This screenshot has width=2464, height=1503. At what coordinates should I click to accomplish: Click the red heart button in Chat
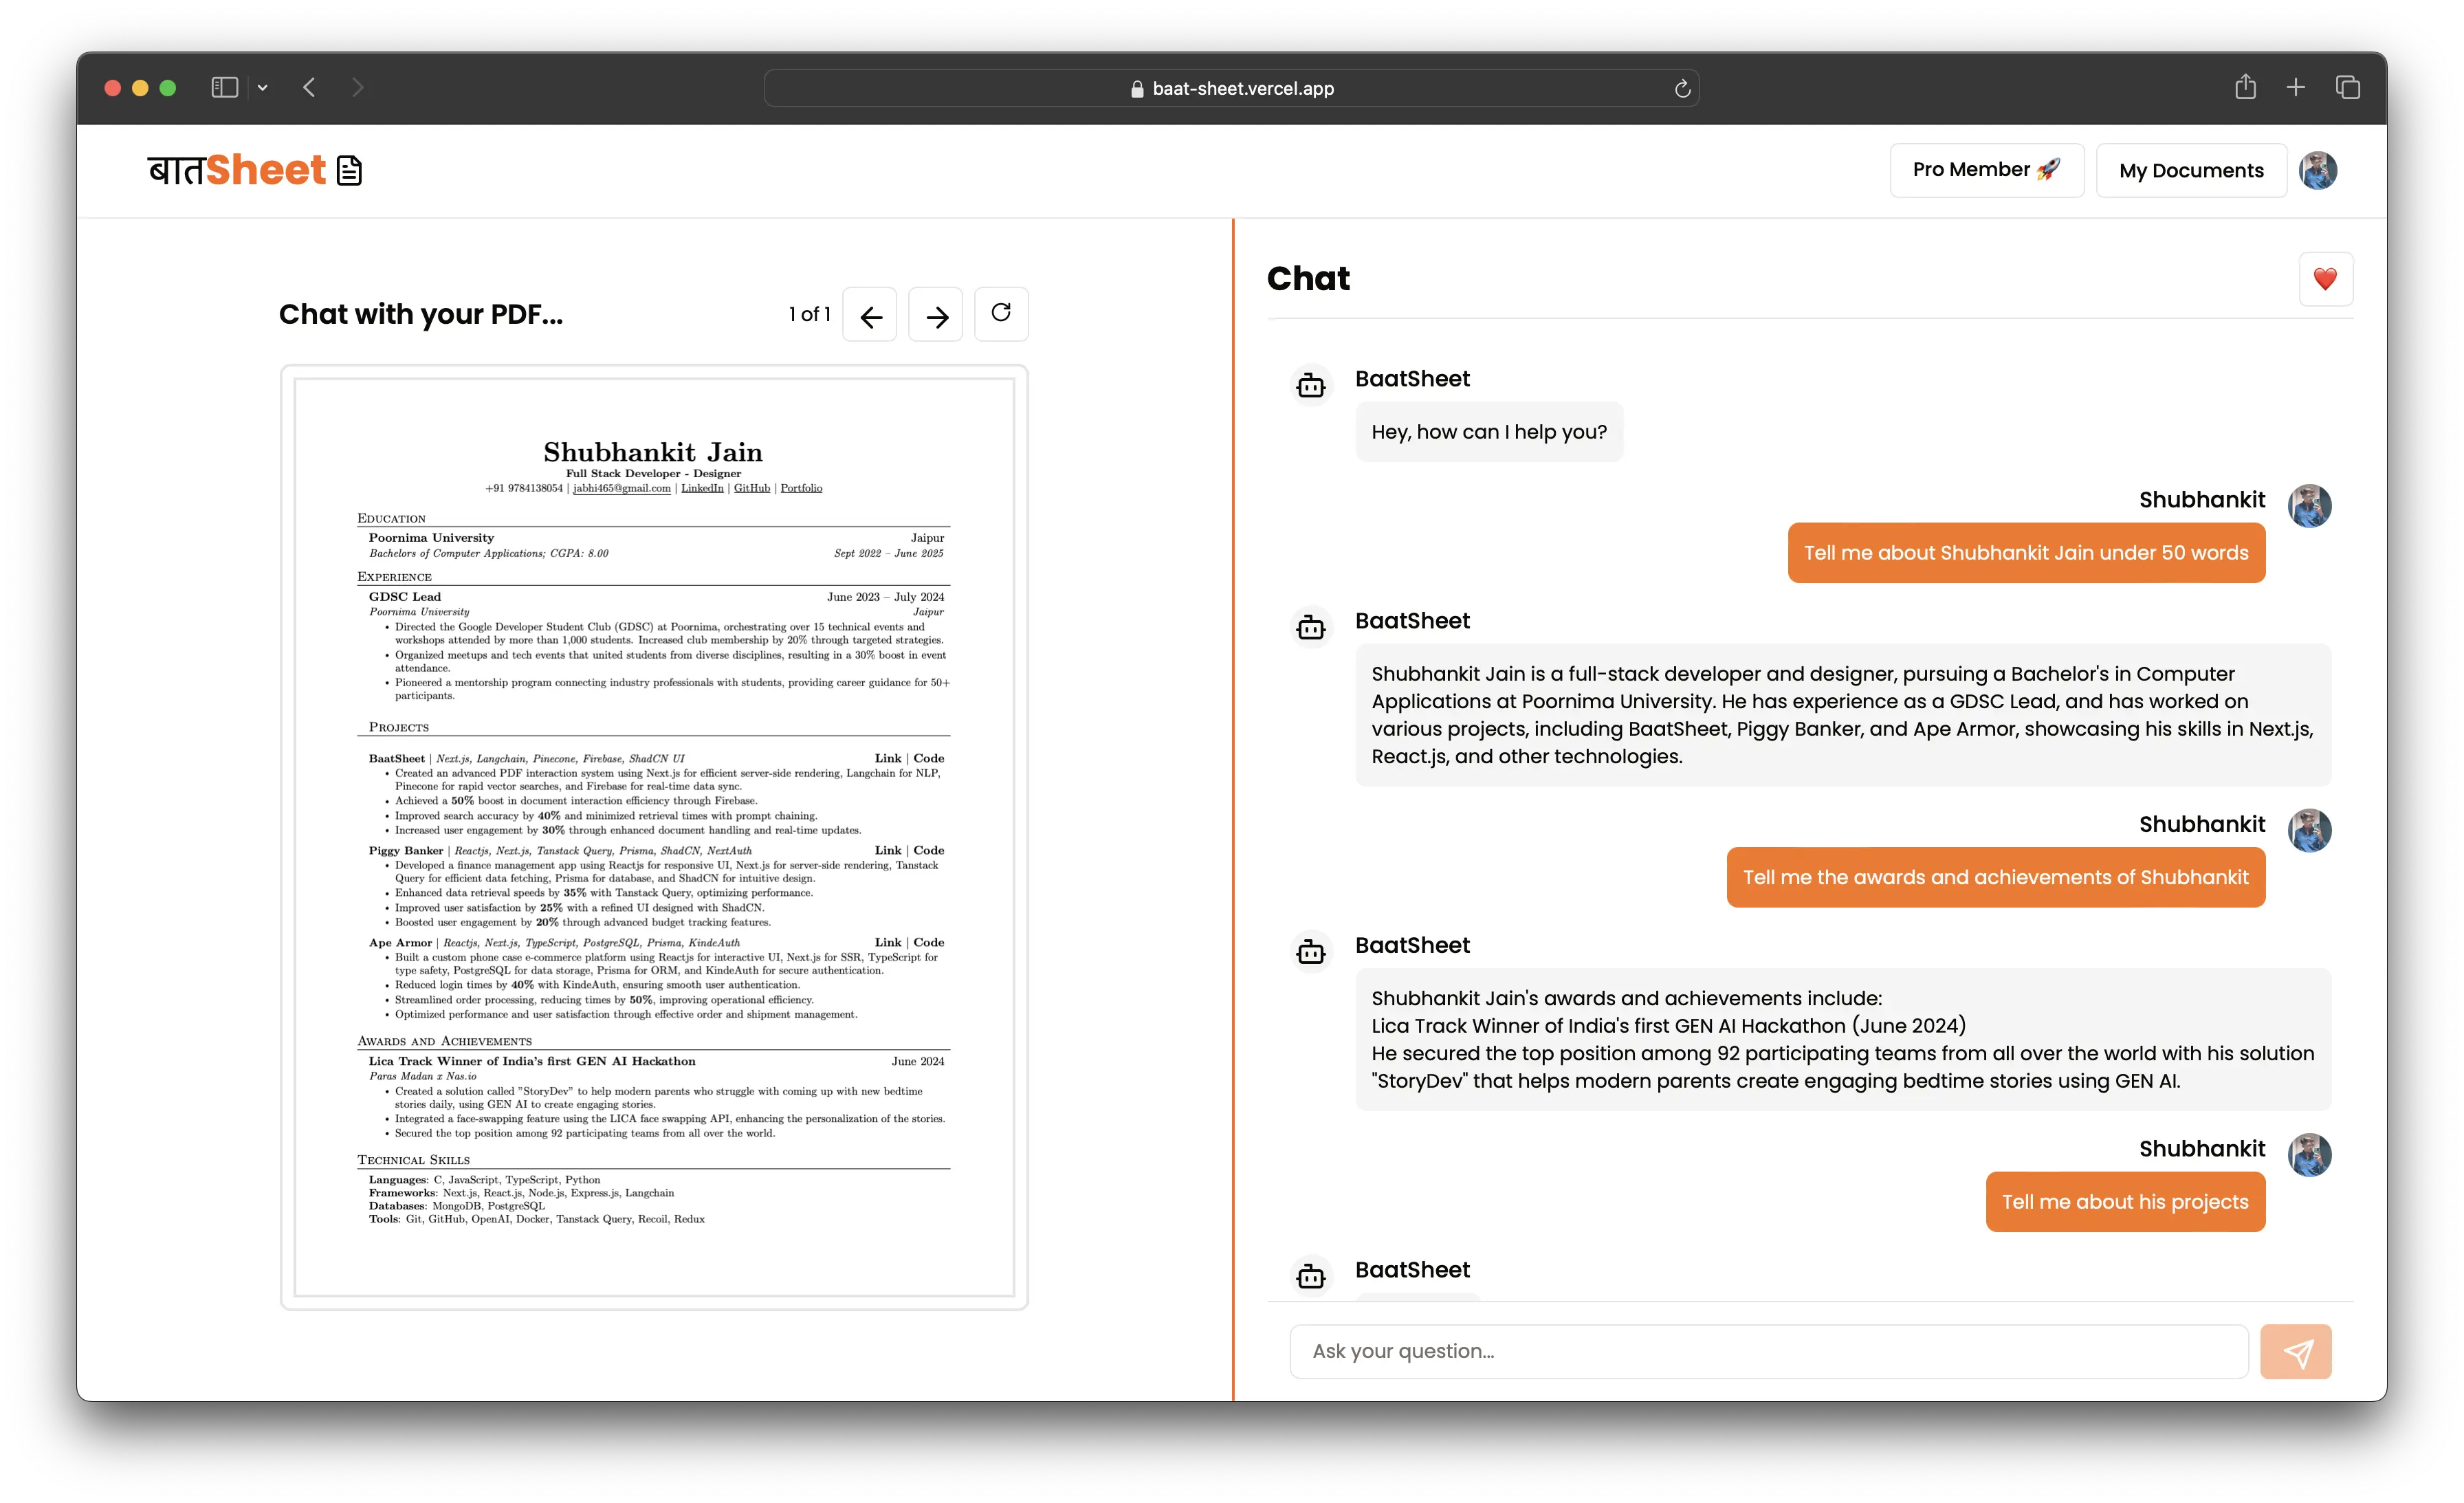[2325, 279]
